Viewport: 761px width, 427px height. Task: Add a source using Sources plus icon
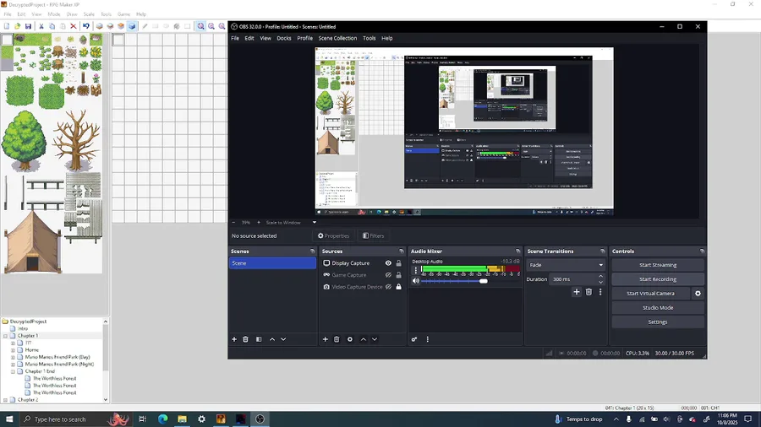tap(326, 339)
